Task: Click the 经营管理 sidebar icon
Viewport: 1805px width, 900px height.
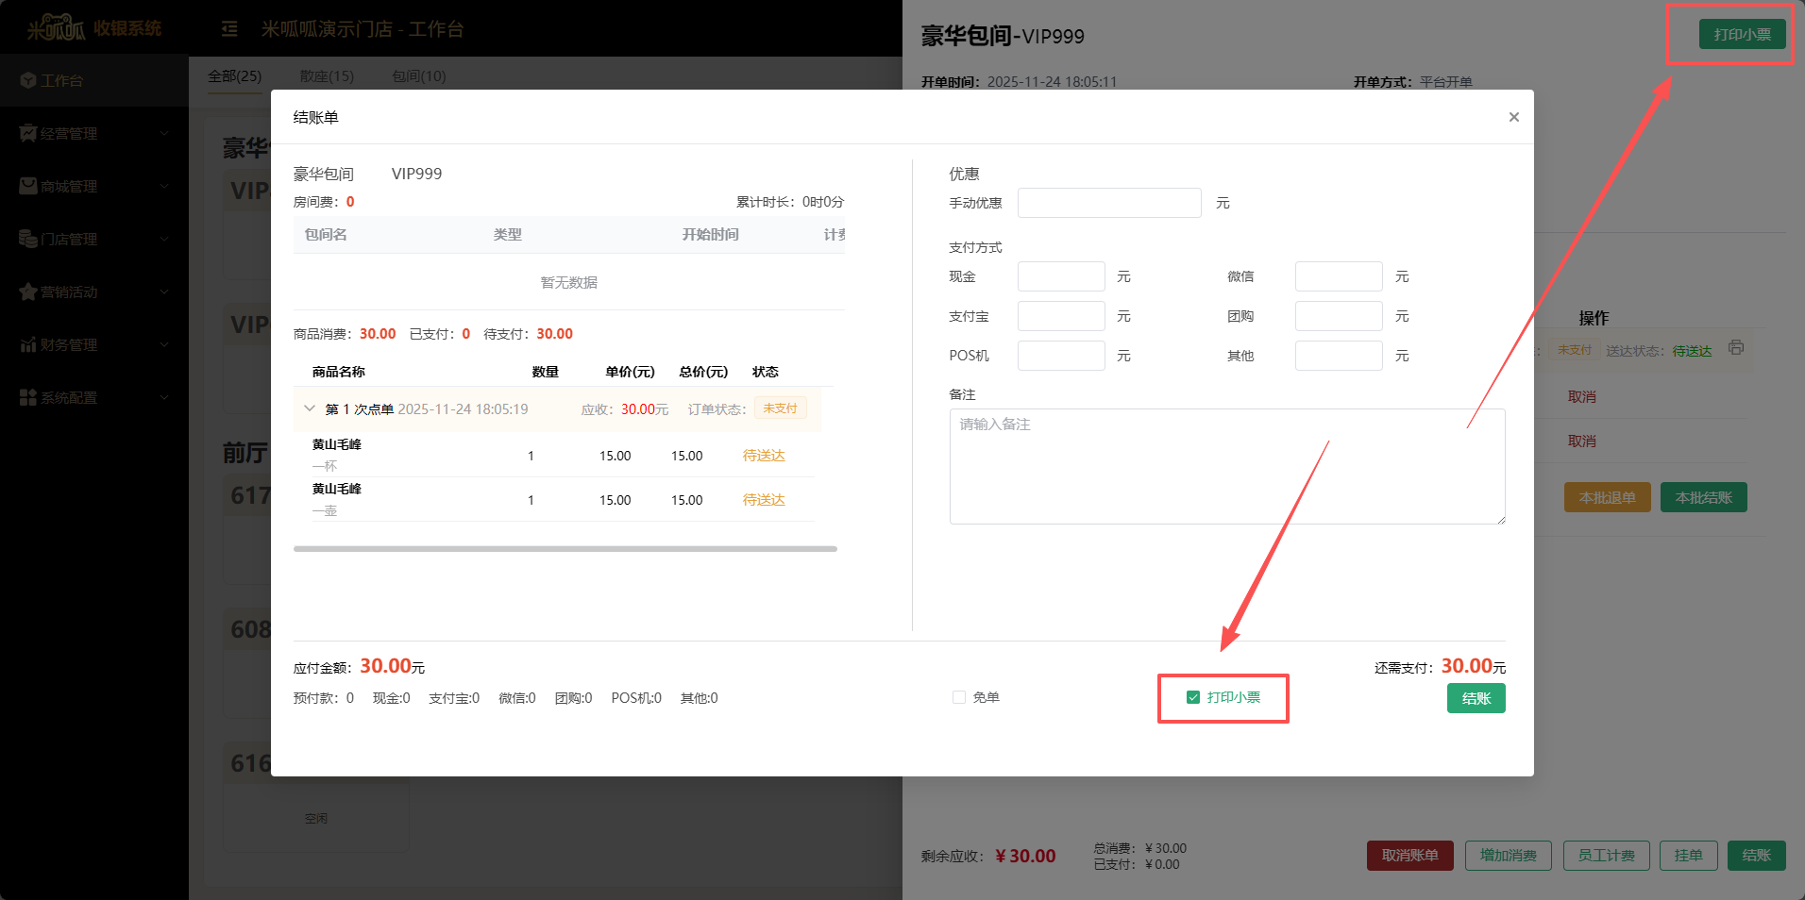Action: pyautogui.click(x=28, y=134)
